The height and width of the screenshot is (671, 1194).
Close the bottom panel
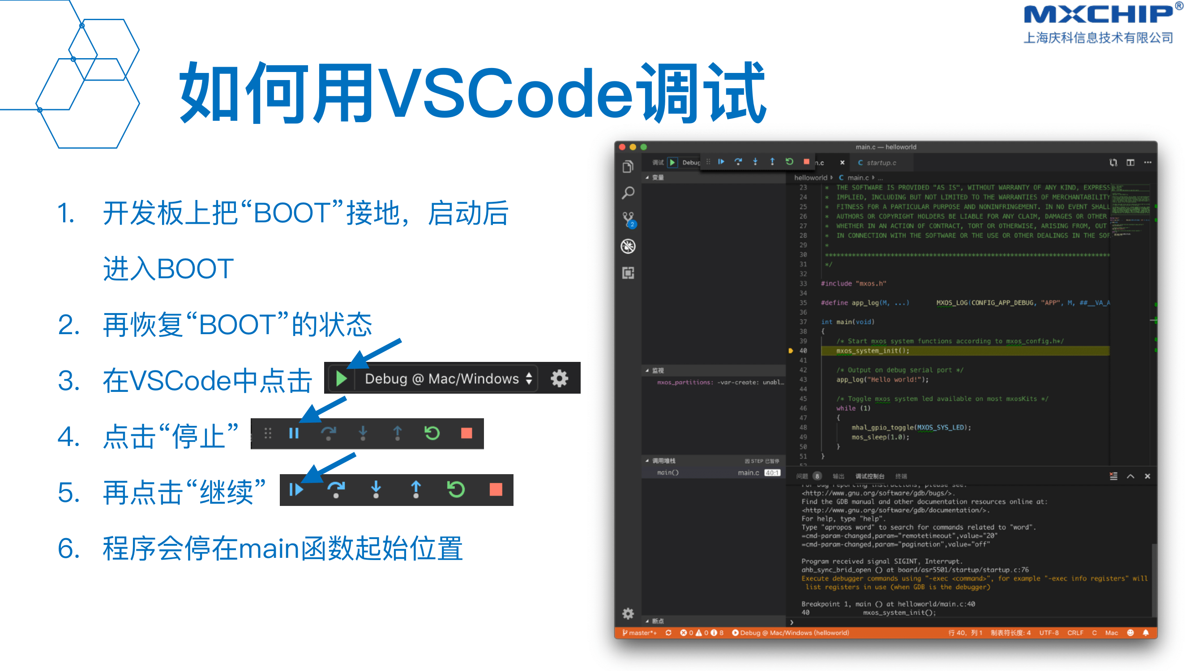pyautogui.click(x=1147, y=476)
